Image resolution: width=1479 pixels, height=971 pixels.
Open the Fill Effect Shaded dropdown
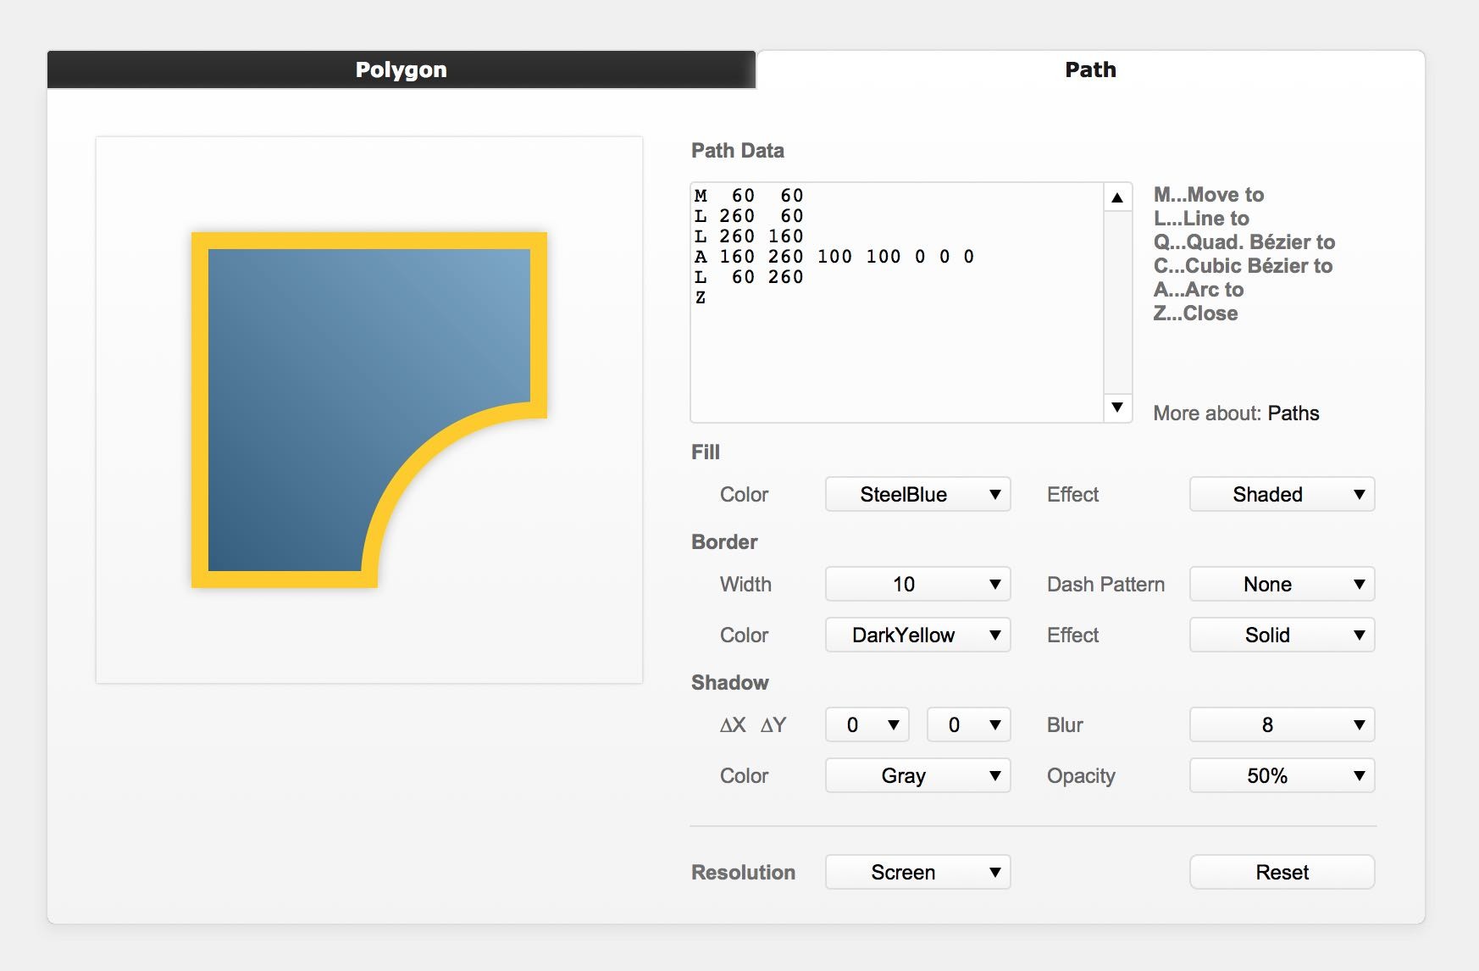pos(1282,494)
